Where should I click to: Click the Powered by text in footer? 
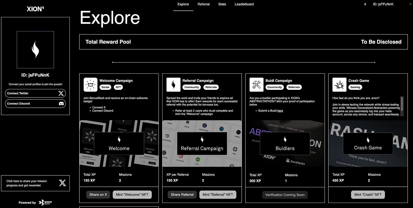(27, 203)
